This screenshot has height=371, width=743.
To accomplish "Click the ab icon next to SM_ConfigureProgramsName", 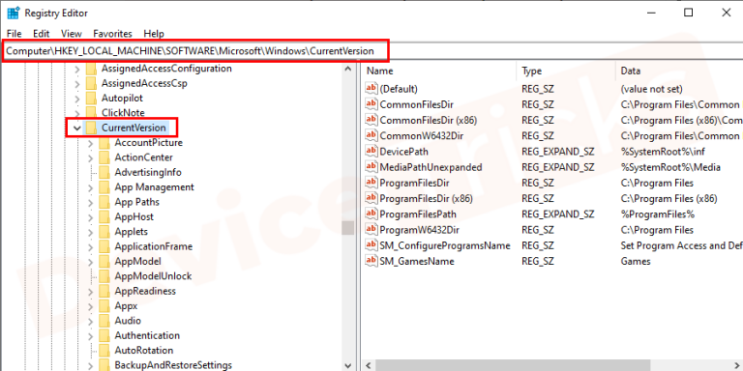I will coord(371,245).
